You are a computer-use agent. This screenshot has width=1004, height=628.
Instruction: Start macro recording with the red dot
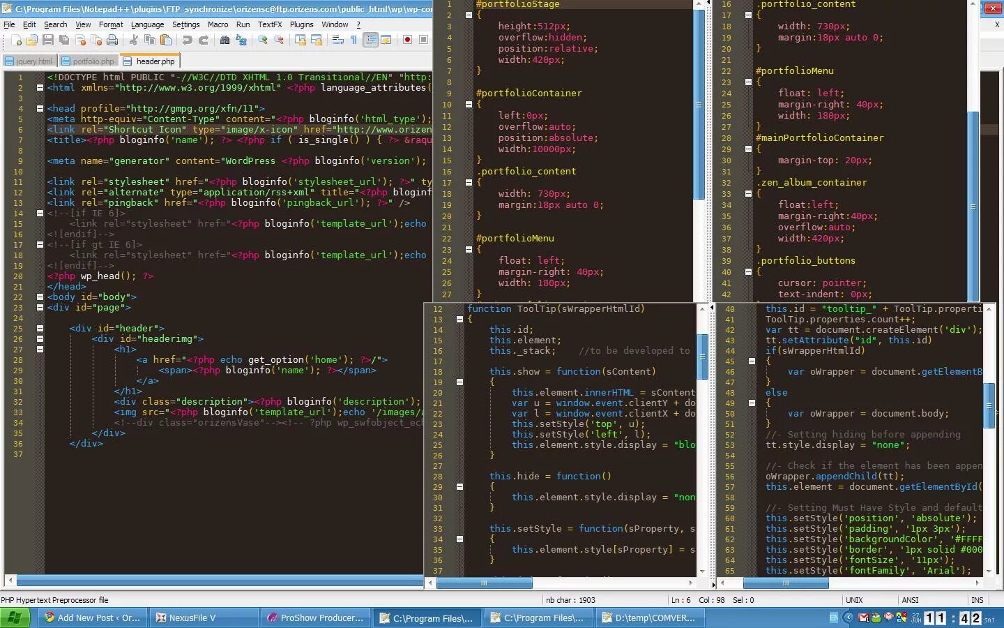pos(407,40)
